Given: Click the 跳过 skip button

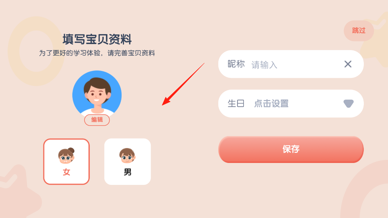Looking at the screenshot, I should pyautogui.click(x=359, y=30).
